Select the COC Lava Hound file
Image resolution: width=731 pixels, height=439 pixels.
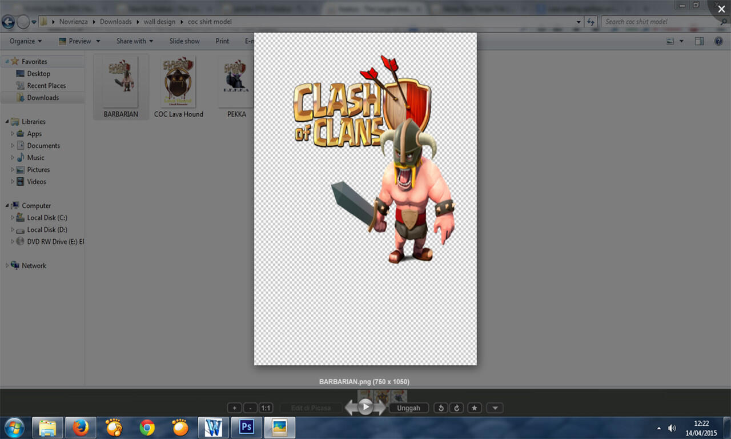pos(179,86)
